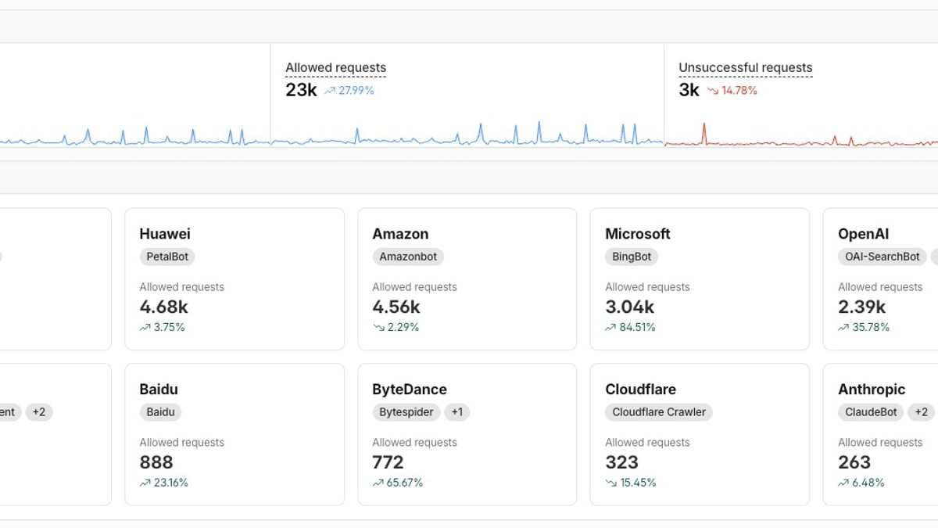Screen dimensions: 938x528
Task: Expand ByteDance's +1 additional bots
Action: click(457, 412)
